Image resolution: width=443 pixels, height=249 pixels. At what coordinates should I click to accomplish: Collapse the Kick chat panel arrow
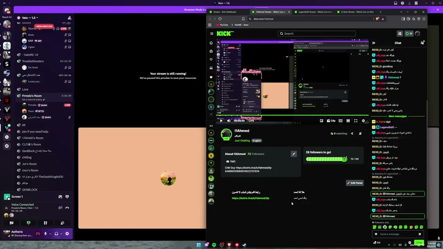[x=374, y=43]
